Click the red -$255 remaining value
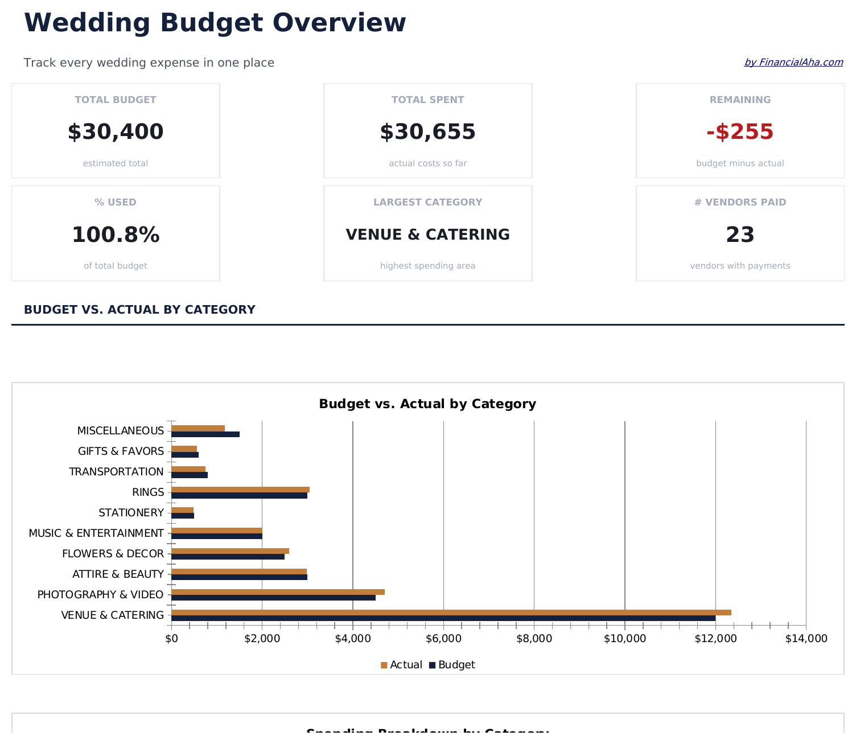 point(739,131)
